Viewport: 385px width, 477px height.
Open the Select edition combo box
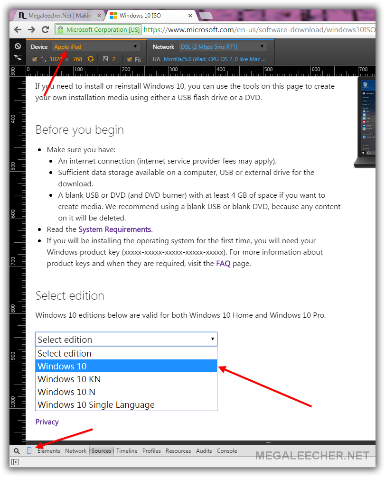126,339
